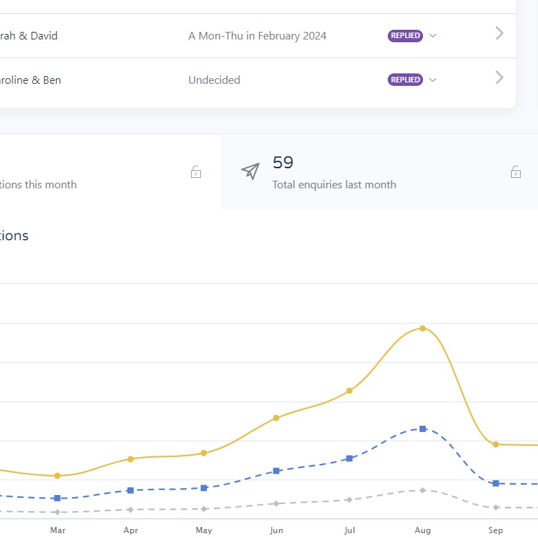
Task: Click the Caroline & Ben couple name
Action: point(30,80)
